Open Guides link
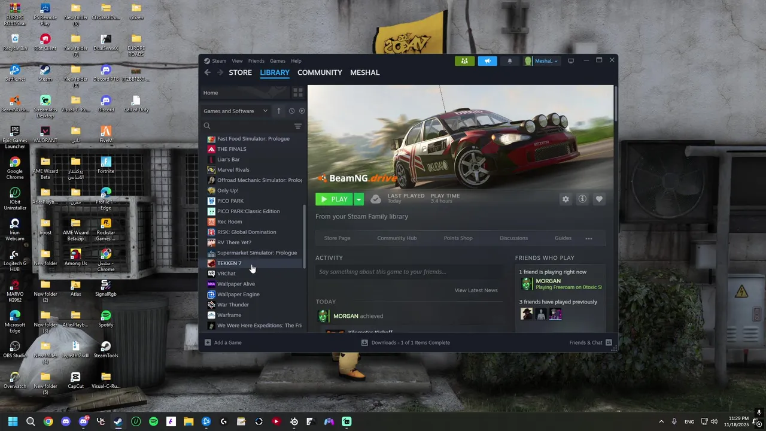Screen dimensions: 766x431 coord(563,238)
